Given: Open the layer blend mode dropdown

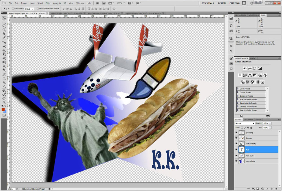Looking at the screenshot, I should 245,123.
